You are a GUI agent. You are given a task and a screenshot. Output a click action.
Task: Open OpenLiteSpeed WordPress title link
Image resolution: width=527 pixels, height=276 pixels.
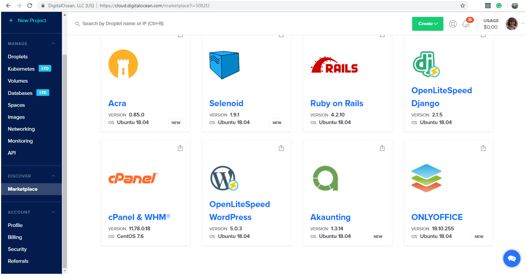click(x=240, y=211)
